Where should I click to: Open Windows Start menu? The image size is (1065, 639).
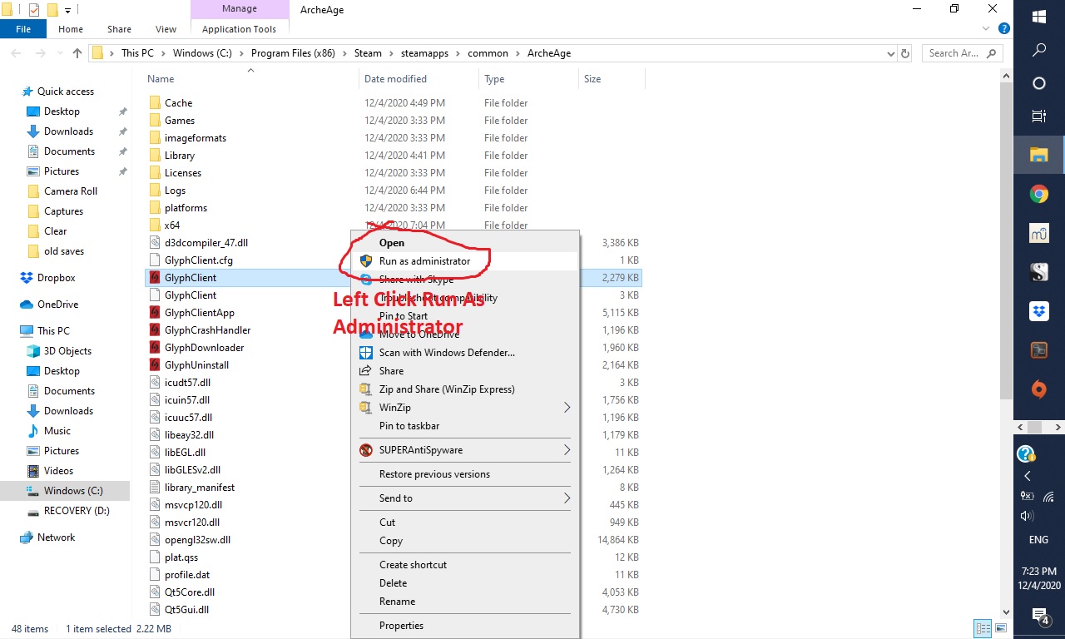1038,17
